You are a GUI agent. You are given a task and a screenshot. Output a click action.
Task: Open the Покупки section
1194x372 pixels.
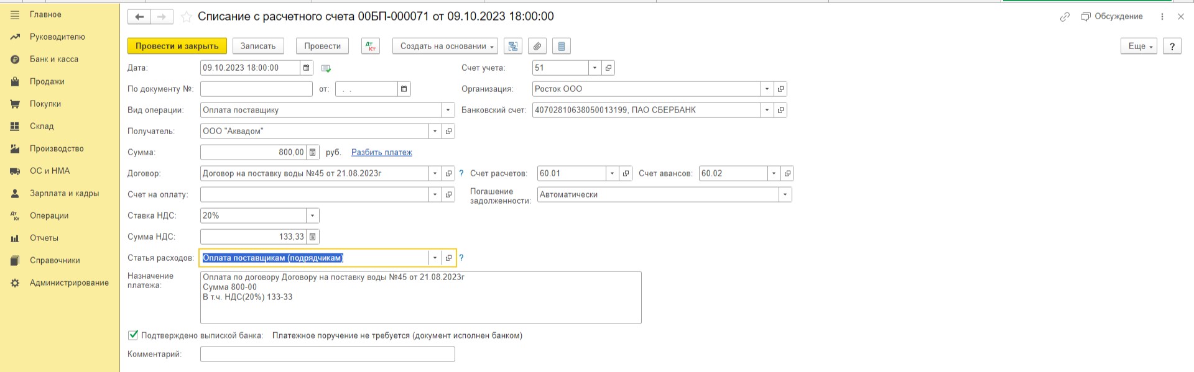point(45,104)
